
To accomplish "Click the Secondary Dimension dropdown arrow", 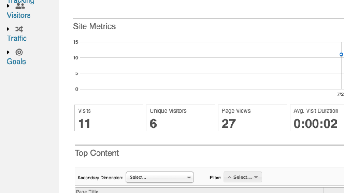I will click(x=189, y=178).
